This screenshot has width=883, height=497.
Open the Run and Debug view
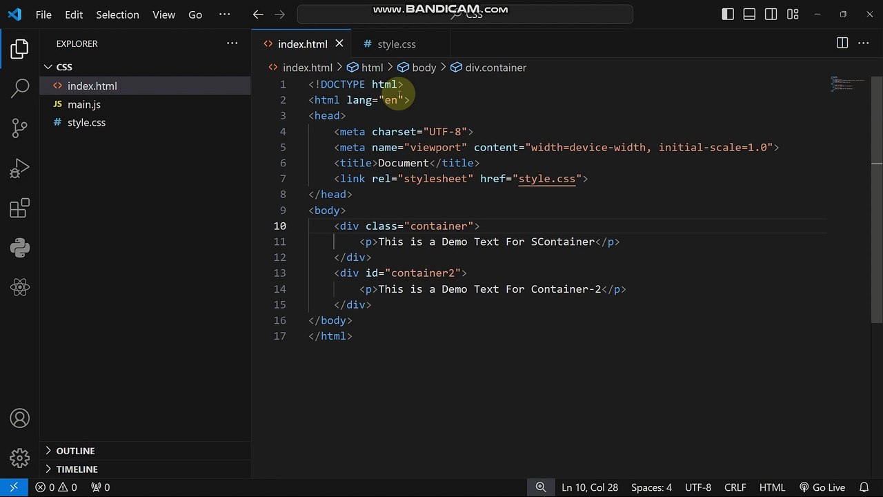tap(20, 168)
